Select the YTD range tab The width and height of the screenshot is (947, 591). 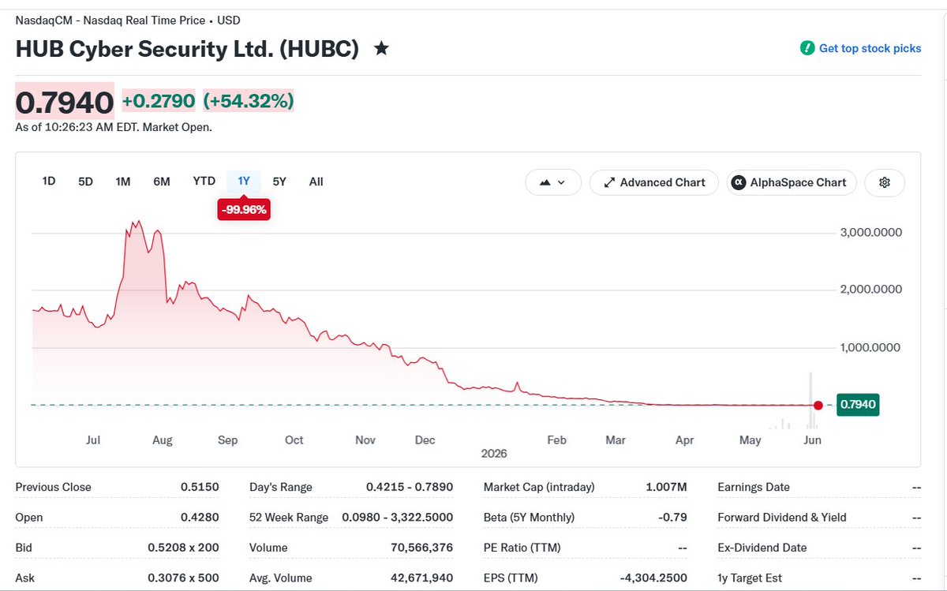pos(204,181)
